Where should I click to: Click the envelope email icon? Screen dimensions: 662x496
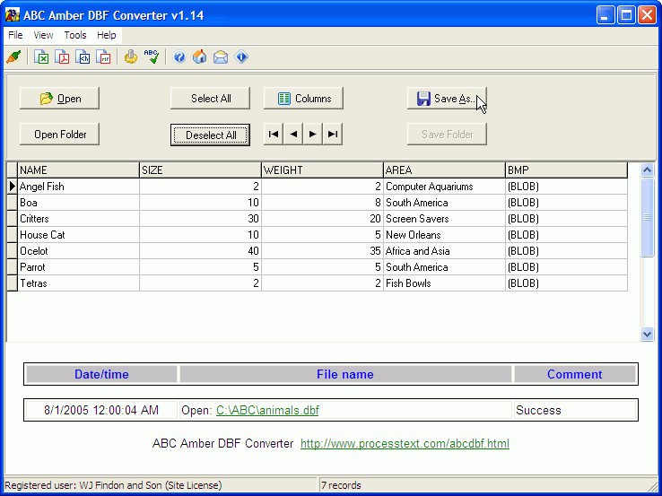tap(220, 57)
